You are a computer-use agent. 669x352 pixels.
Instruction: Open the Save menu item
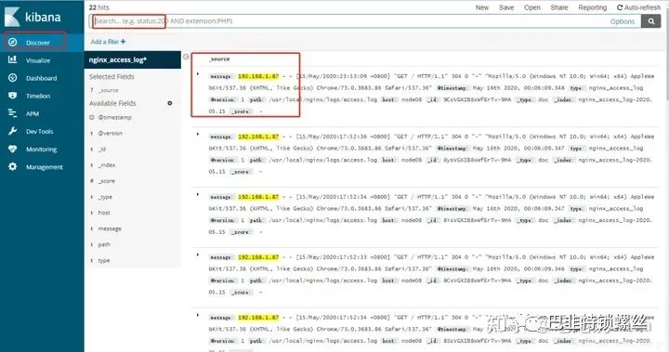(x=506, y=7)
